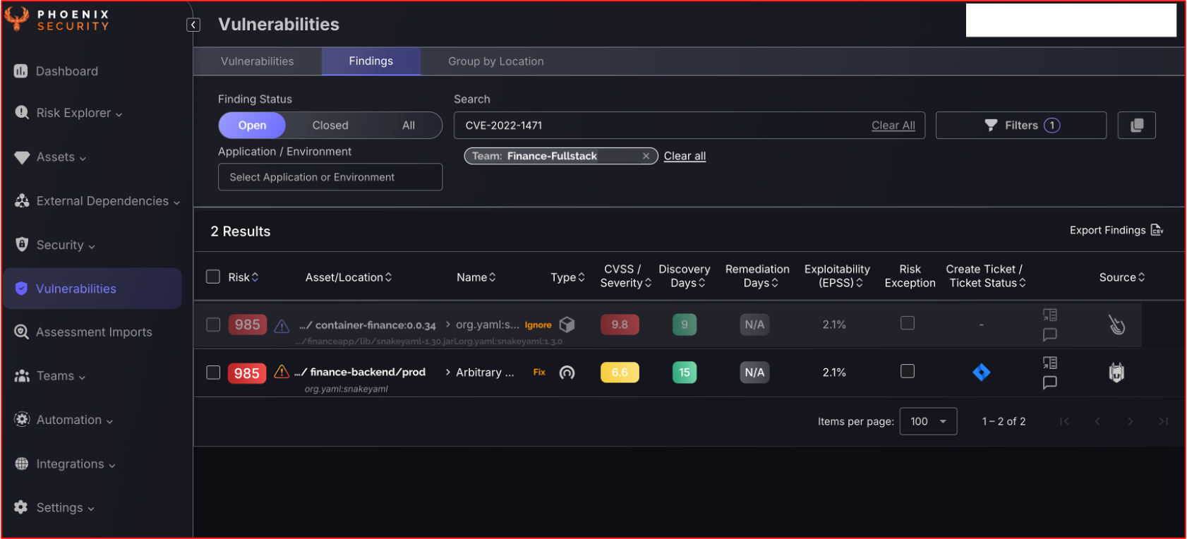Viewport: 1187px width, 539px height.
Task: Copy findings using the duplicate icon button
Action: coord(1136,126)
